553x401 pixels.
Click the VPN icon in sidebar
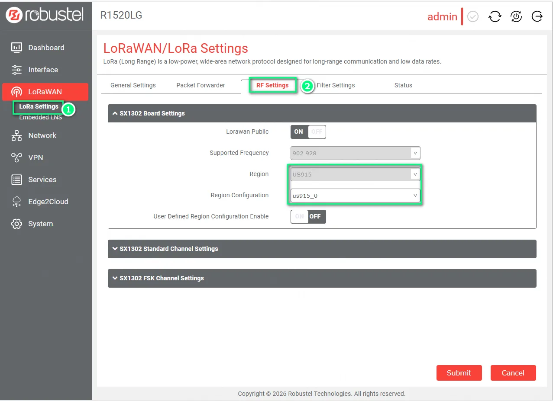(16, 157)
